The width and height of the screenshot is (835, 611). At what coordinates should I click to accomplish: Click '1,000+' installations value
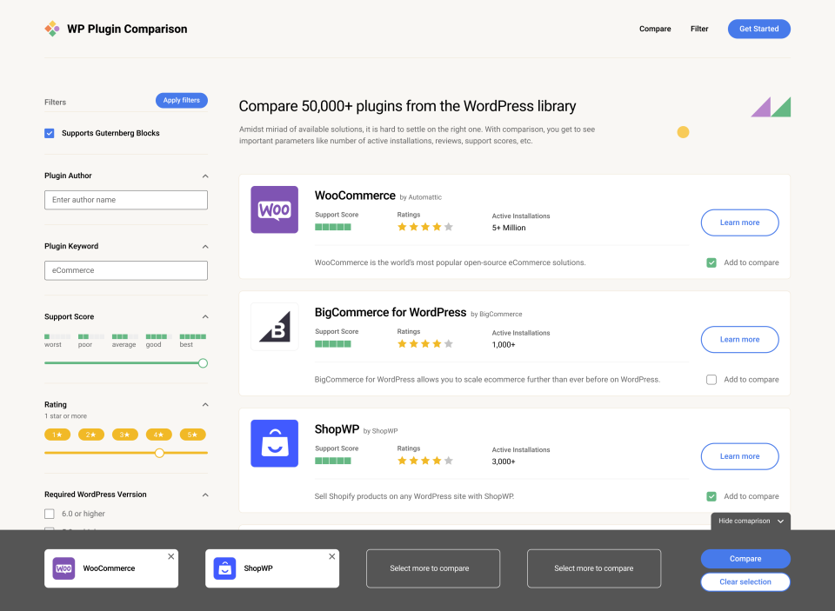pos(504,345)
